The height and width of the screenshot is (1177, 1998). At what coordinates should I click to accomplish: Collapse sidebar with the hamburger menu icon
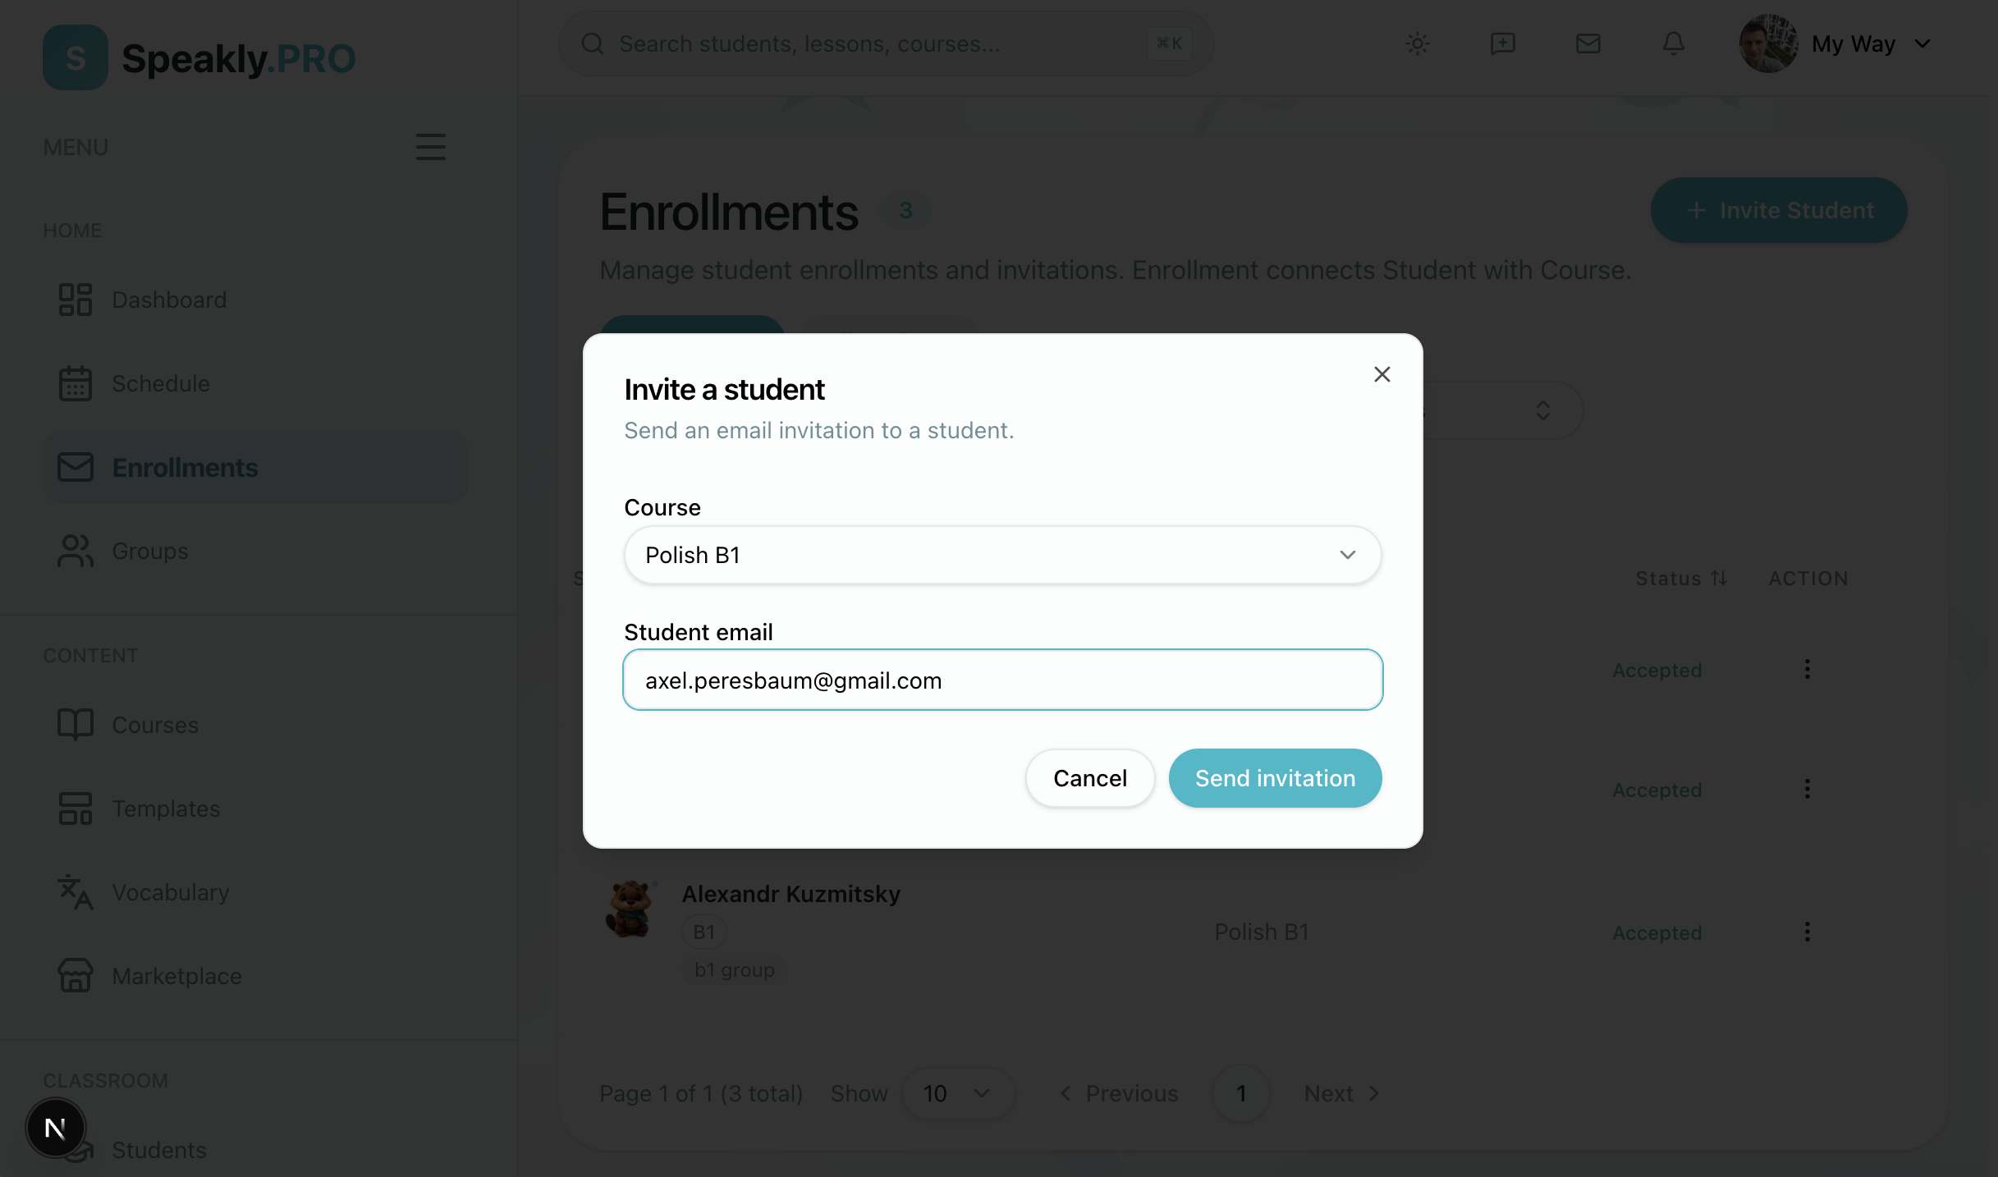pos(430,147)
